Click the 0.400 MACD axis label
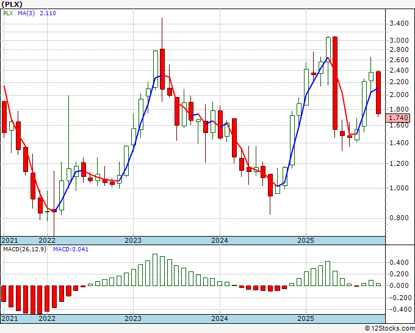 point(399,262)
